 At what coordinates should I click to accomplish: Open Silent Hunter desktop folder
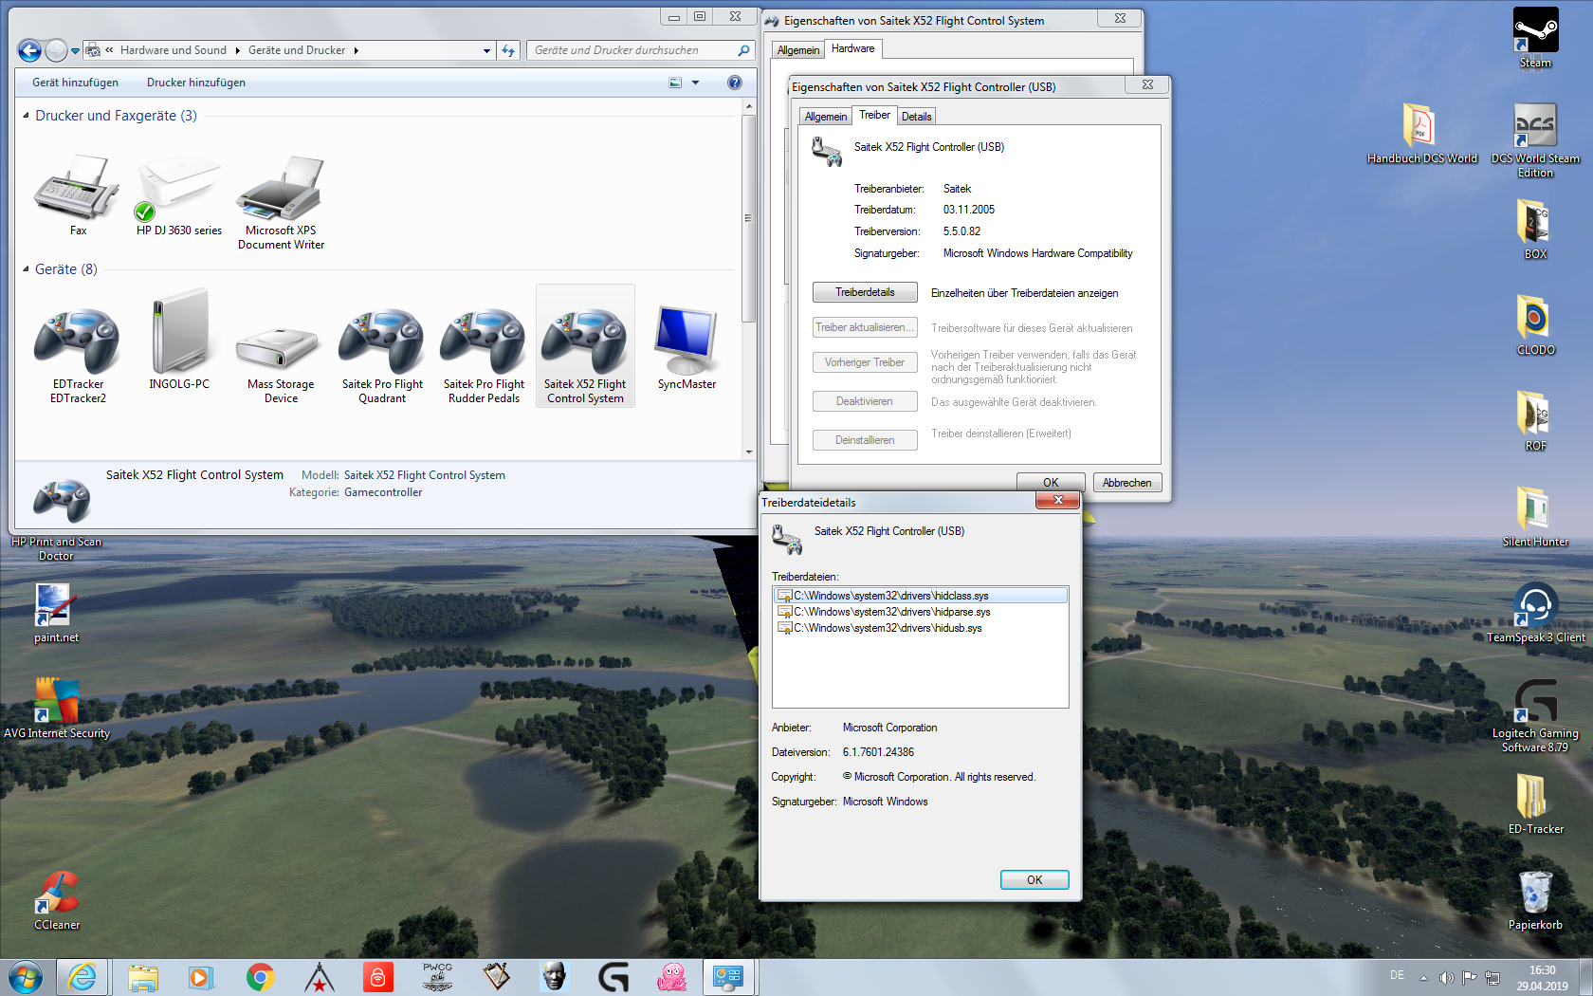point(1535,516)
